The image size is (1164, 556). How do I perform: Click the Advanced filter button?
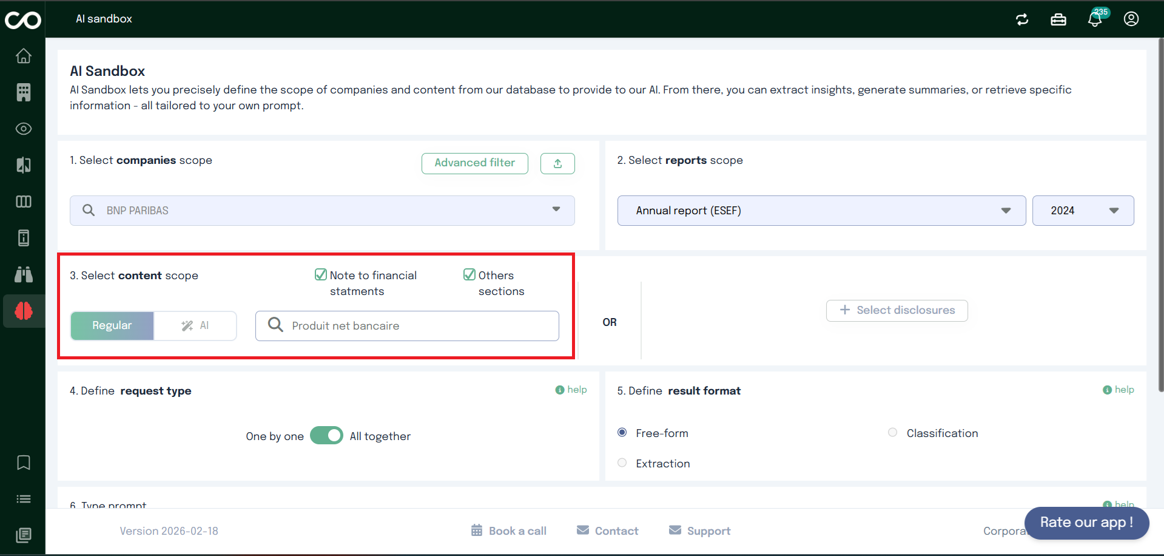[x=474, y=163]
